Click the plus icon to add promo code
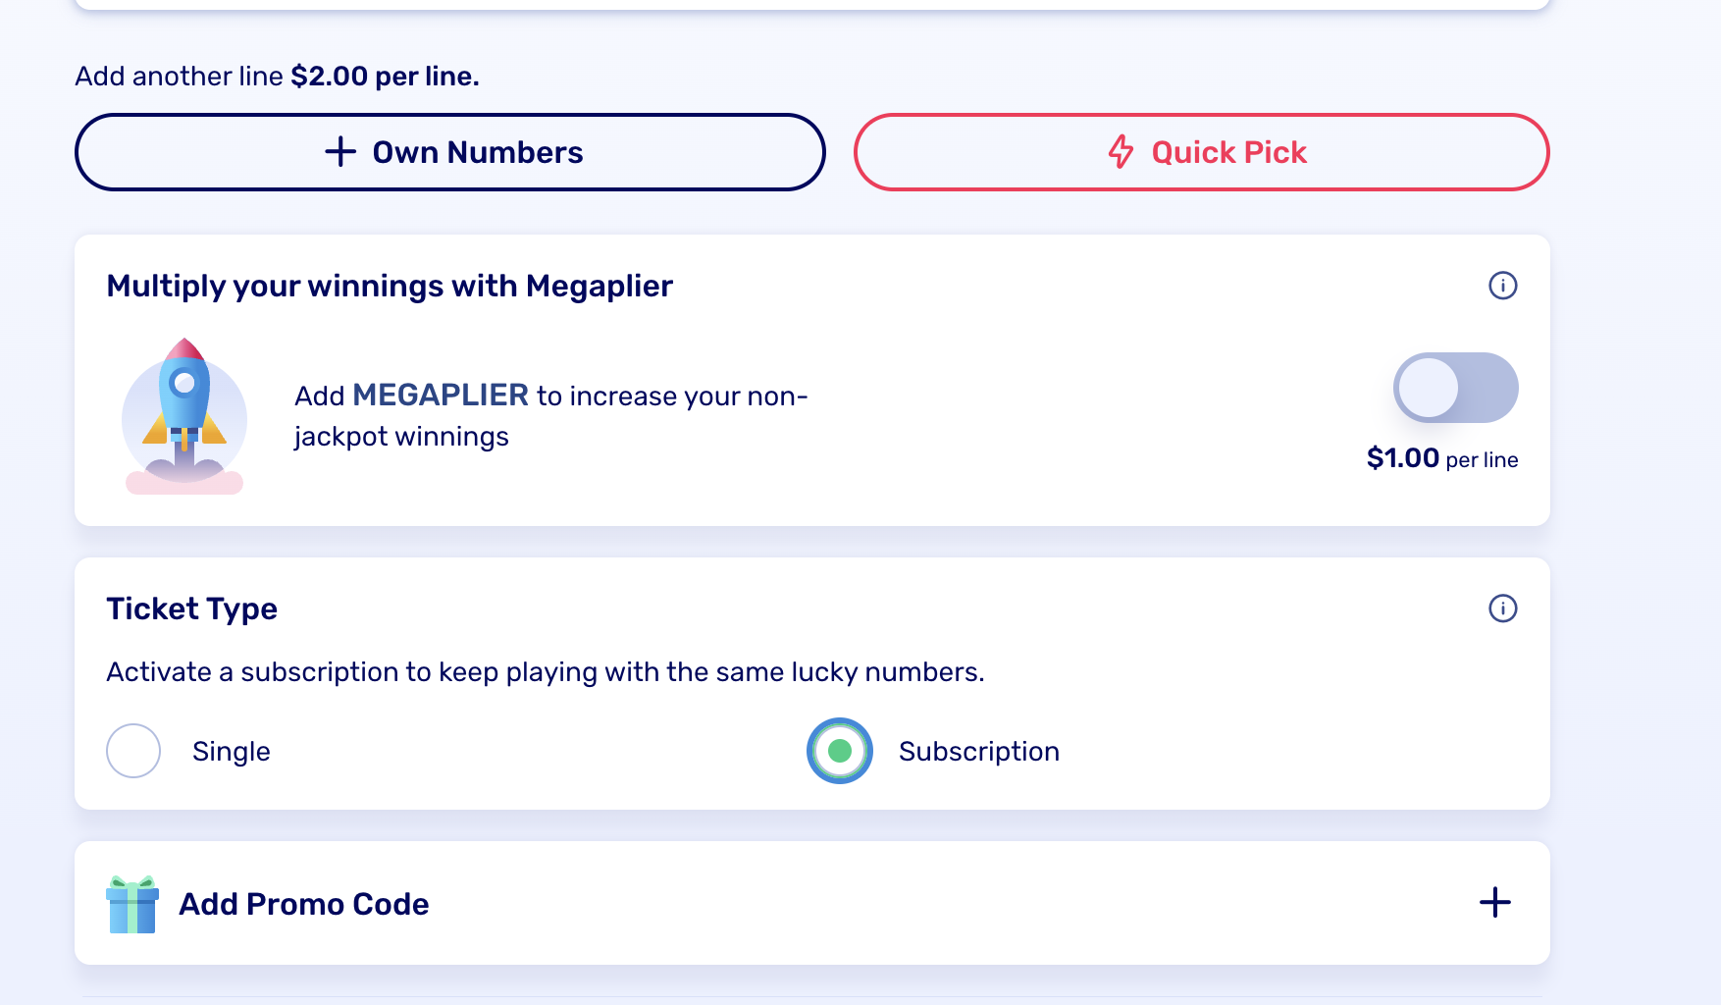The height and width of the screenshot is (1005, 1721). (x=1494, y=903)
